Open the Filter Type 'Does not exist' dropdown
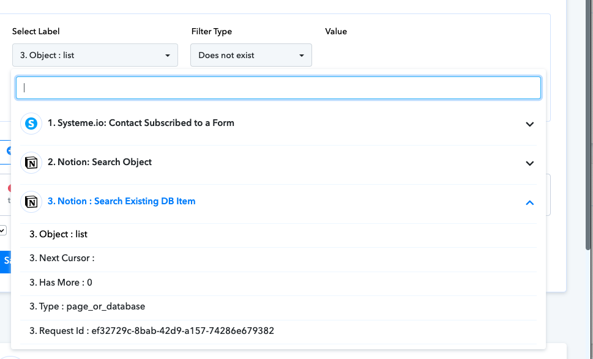 (251, 55)
